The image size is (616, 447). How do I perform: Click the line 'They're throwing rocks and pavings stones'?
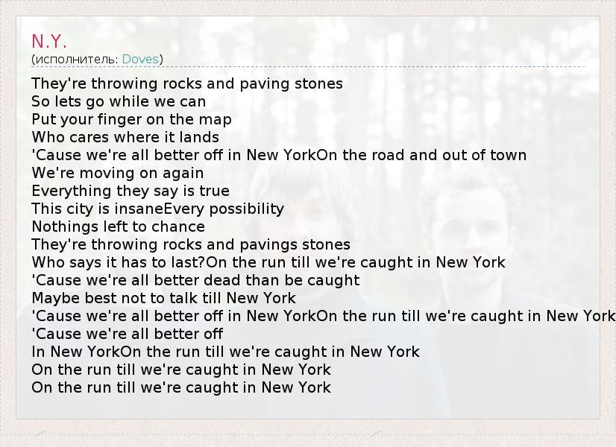point(191,244)
